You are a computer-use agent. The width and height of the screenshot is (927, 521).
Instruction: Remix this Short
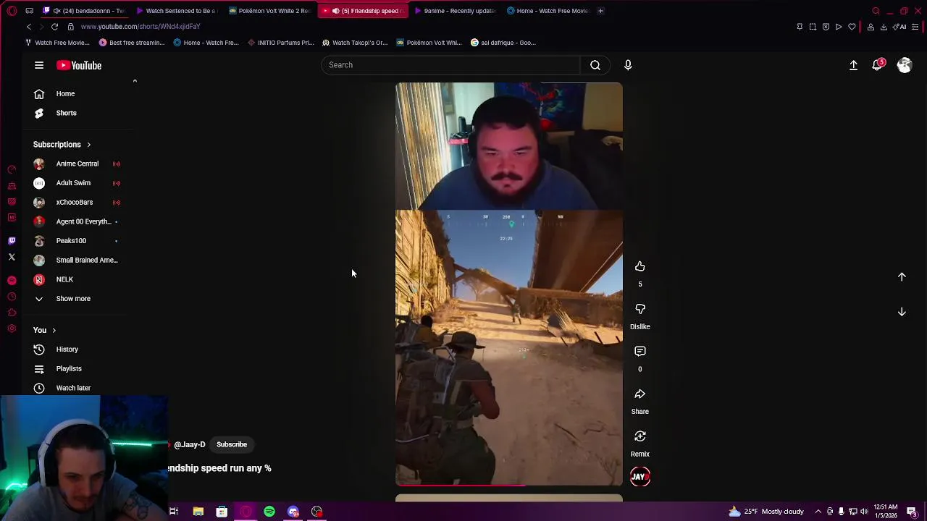click(x=639, y=436)
